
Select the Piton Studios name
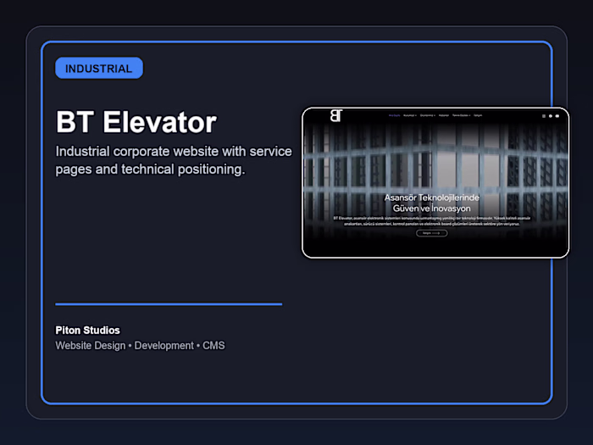(x=88, y=330)
